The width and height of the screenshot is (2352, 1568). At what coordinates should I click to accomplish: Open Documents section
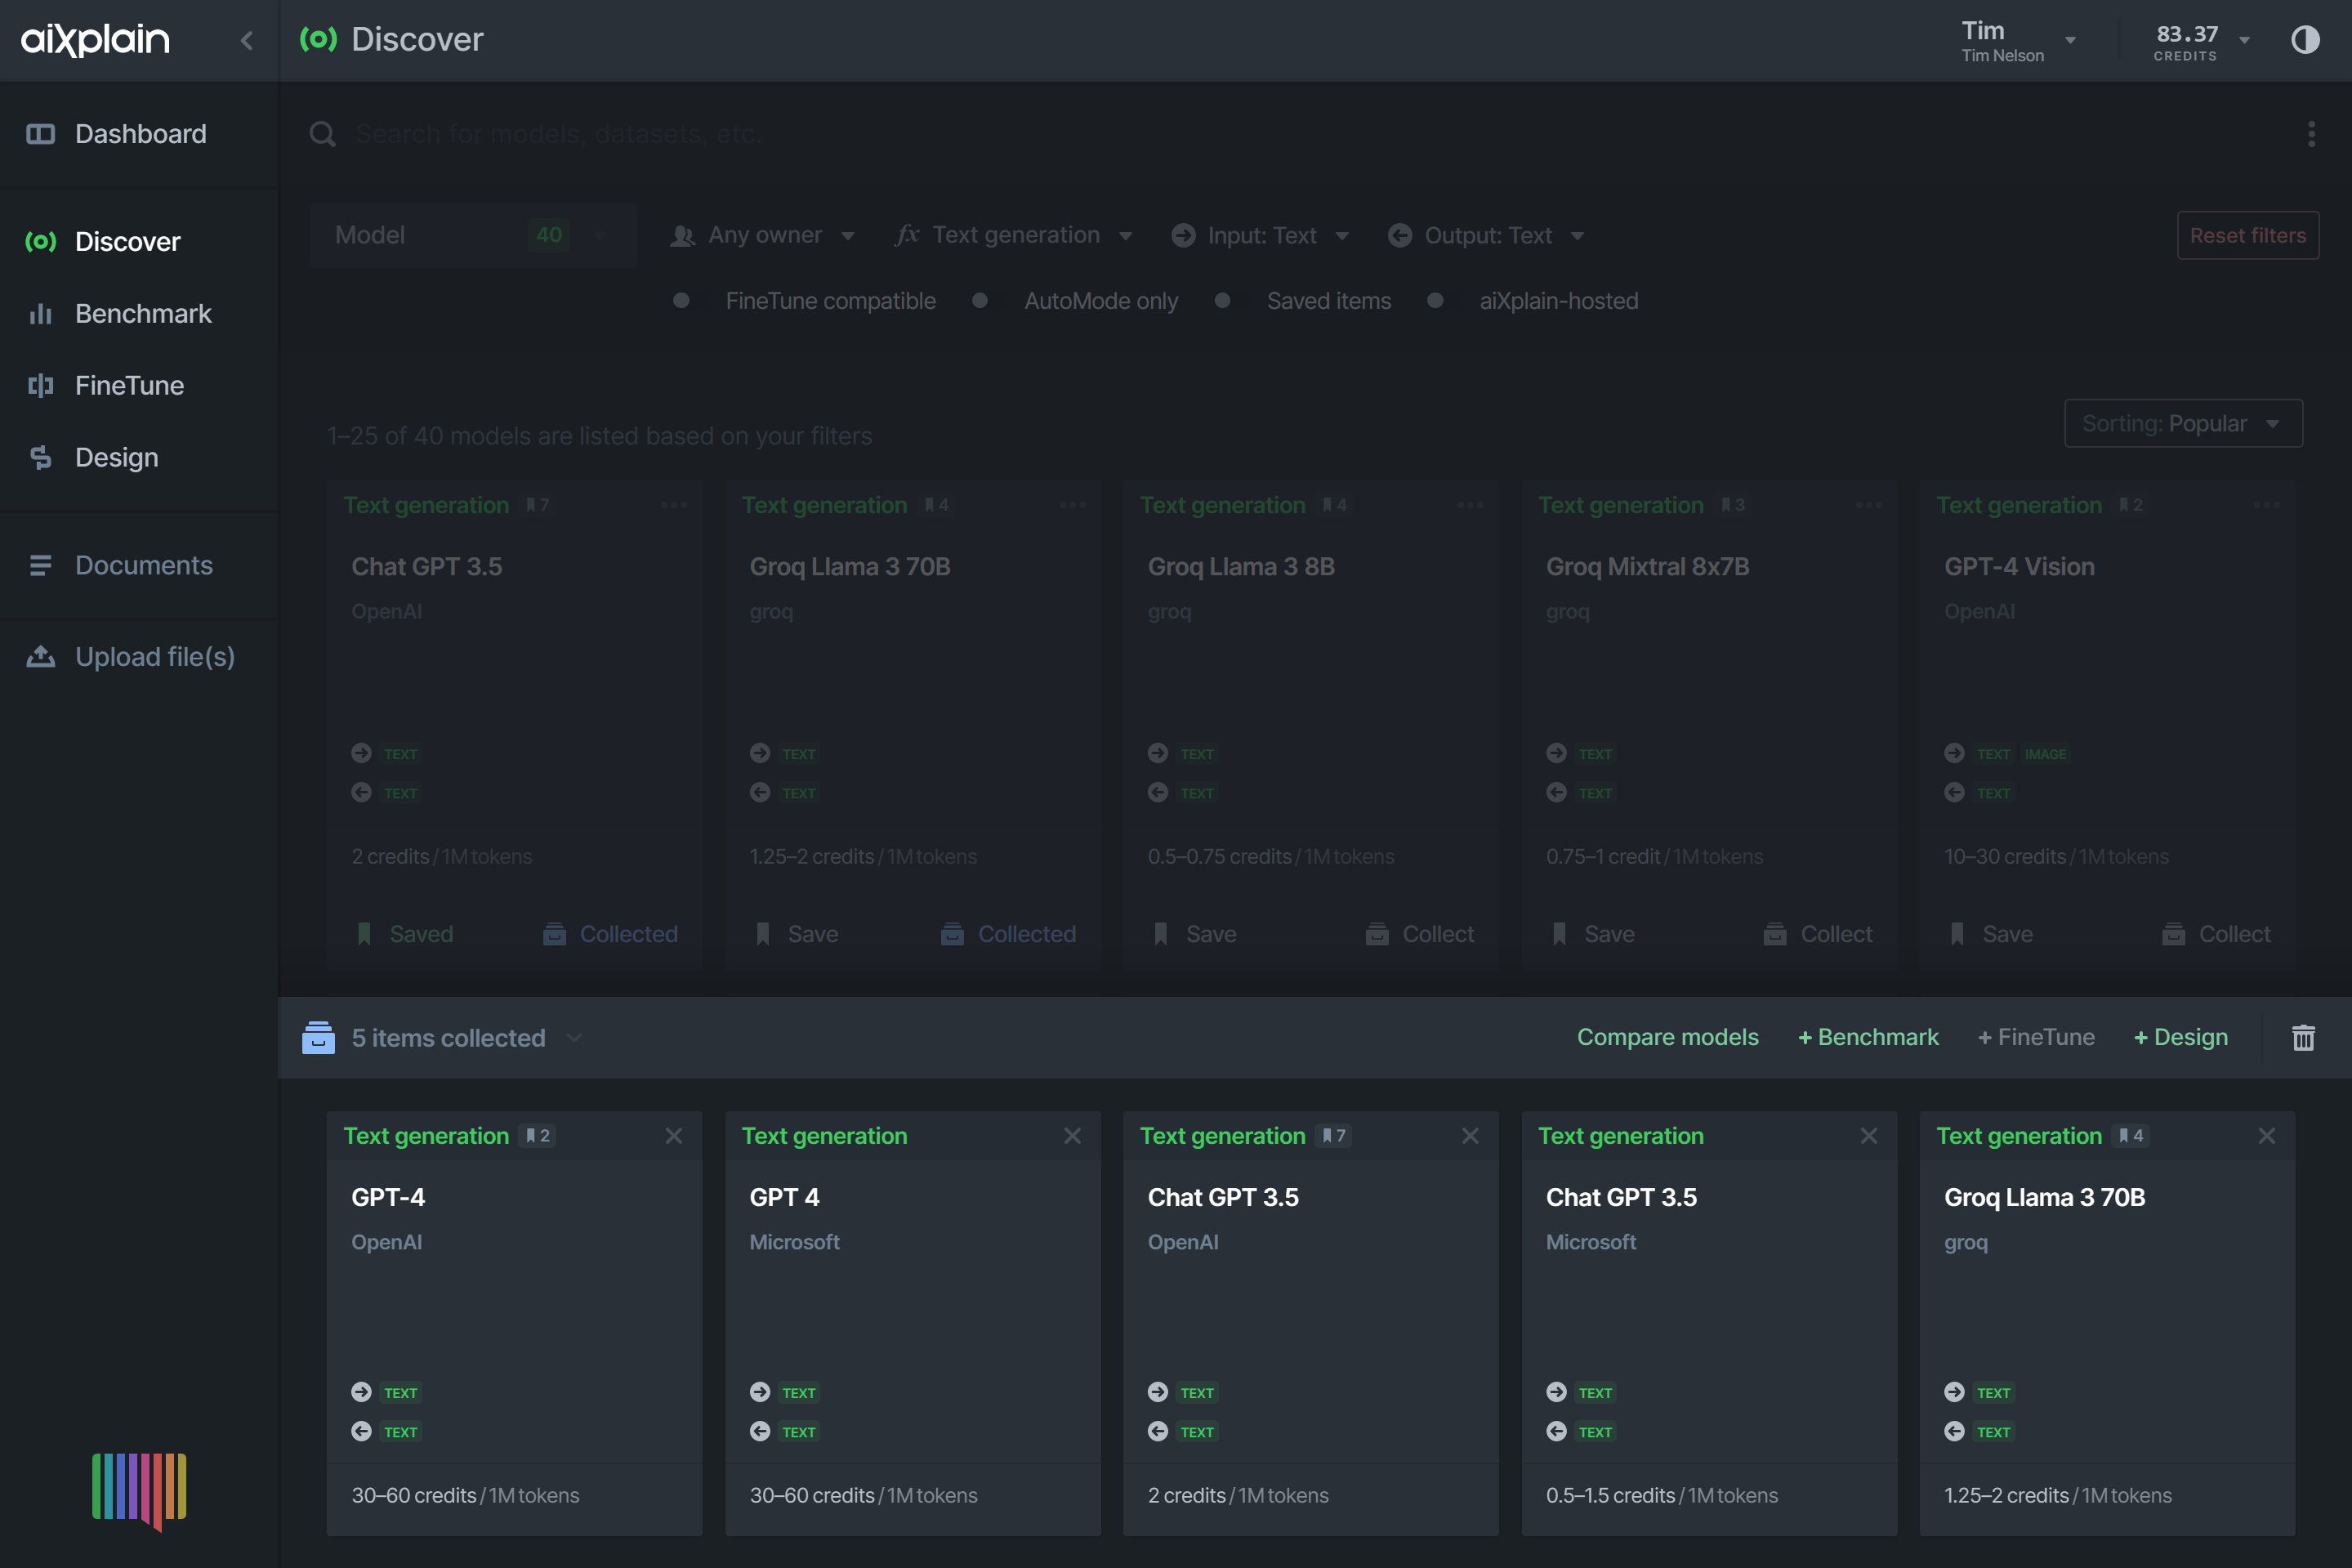click(x=139, y=565)
